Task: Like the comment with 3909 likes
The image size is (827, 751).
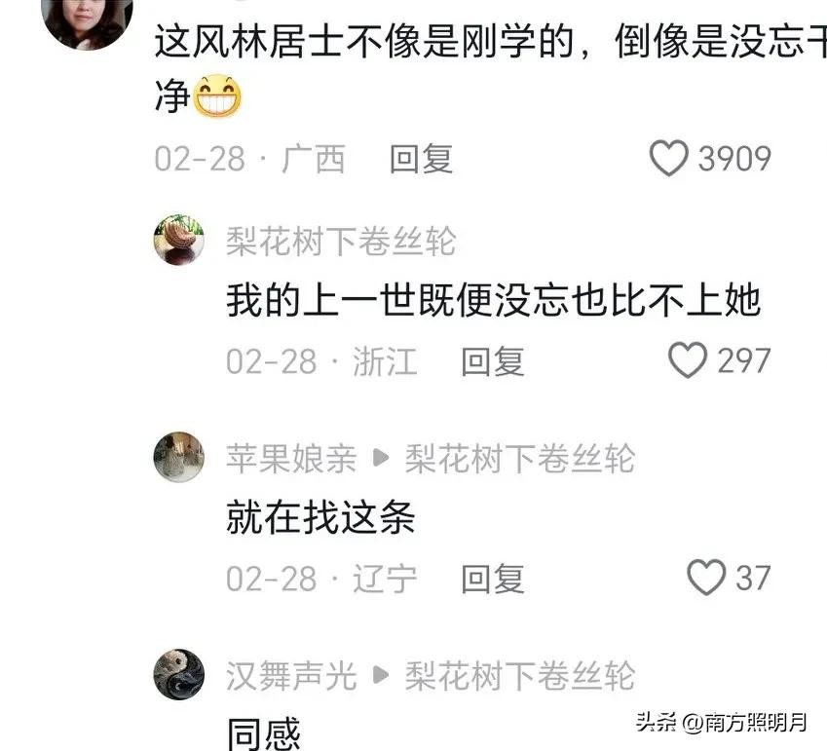Action: tap(669, 158)
